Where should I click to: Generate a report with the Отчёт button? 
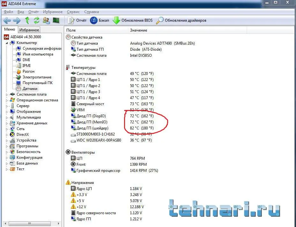click(77, 20)
